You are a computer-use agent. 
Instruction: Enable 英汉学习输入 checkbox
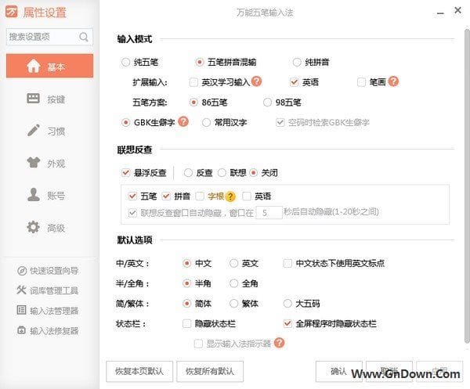[x=193, y=82]
